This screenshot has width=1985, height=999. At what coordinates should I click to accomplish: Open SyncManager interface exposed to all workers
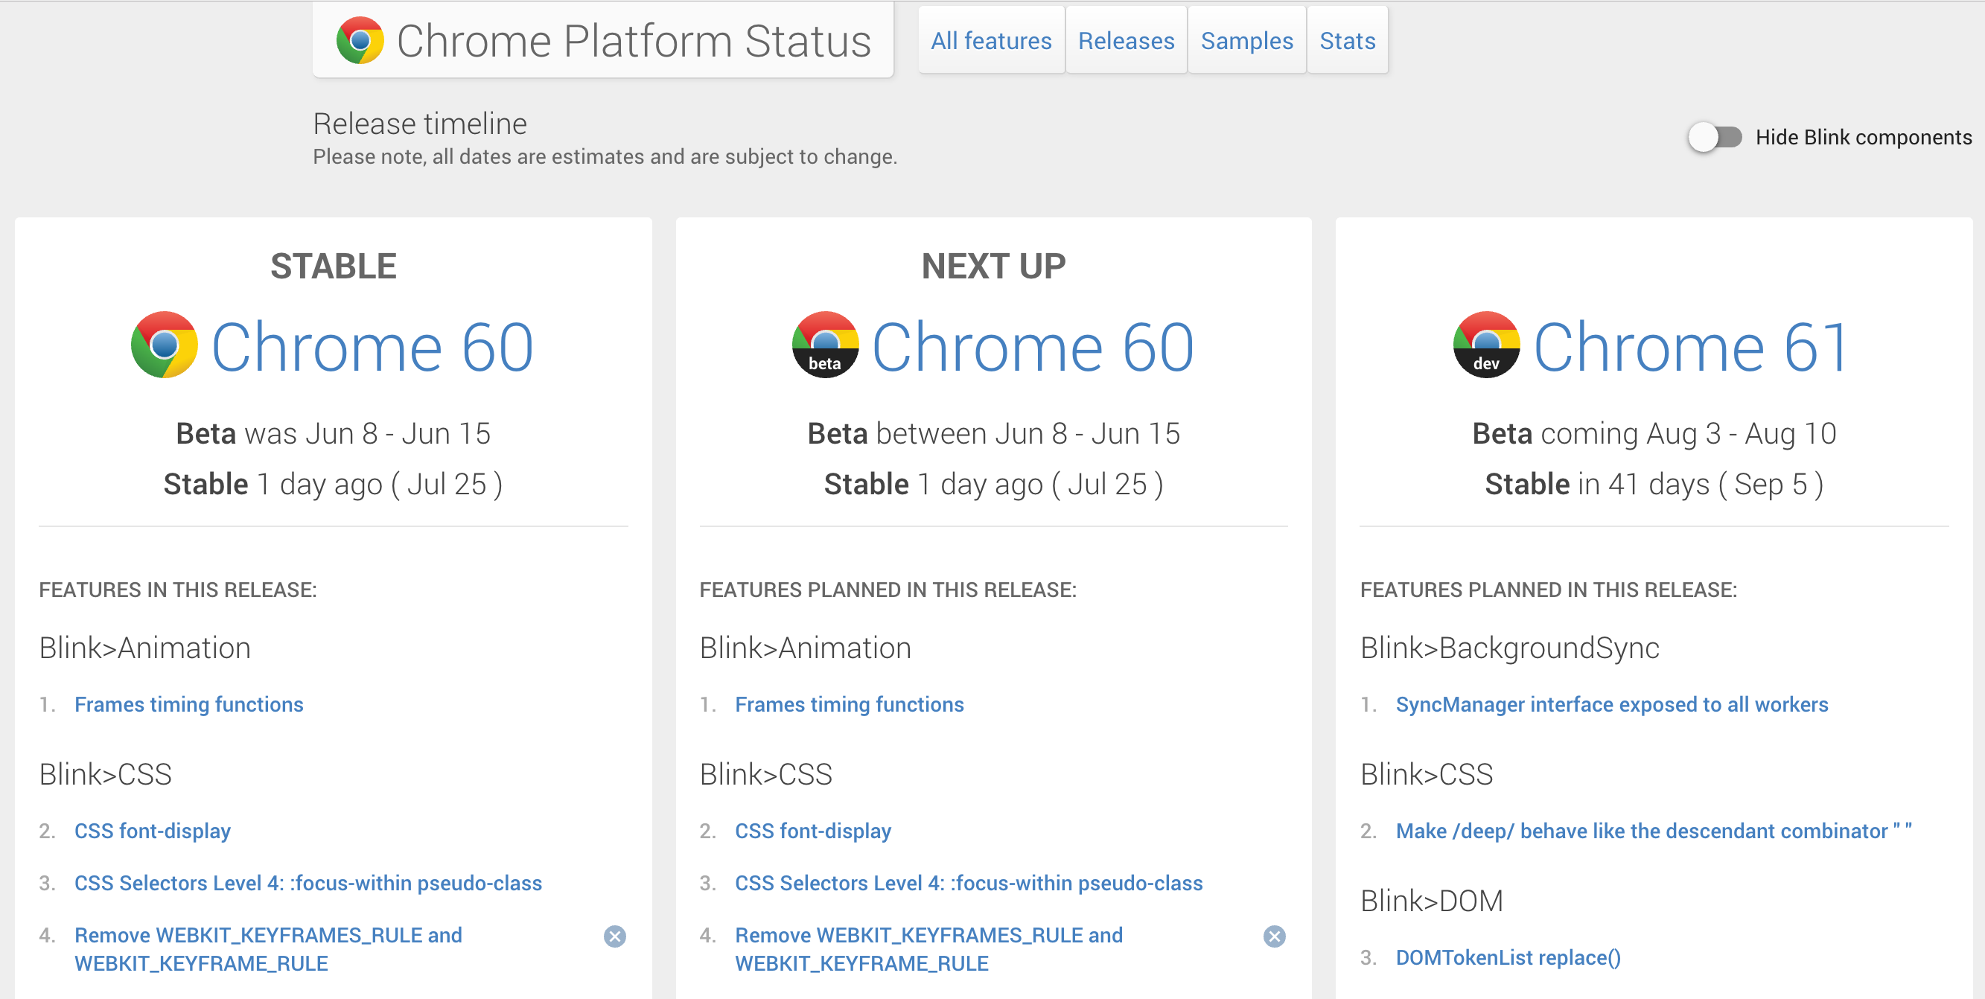click(x=1612, y=704)
